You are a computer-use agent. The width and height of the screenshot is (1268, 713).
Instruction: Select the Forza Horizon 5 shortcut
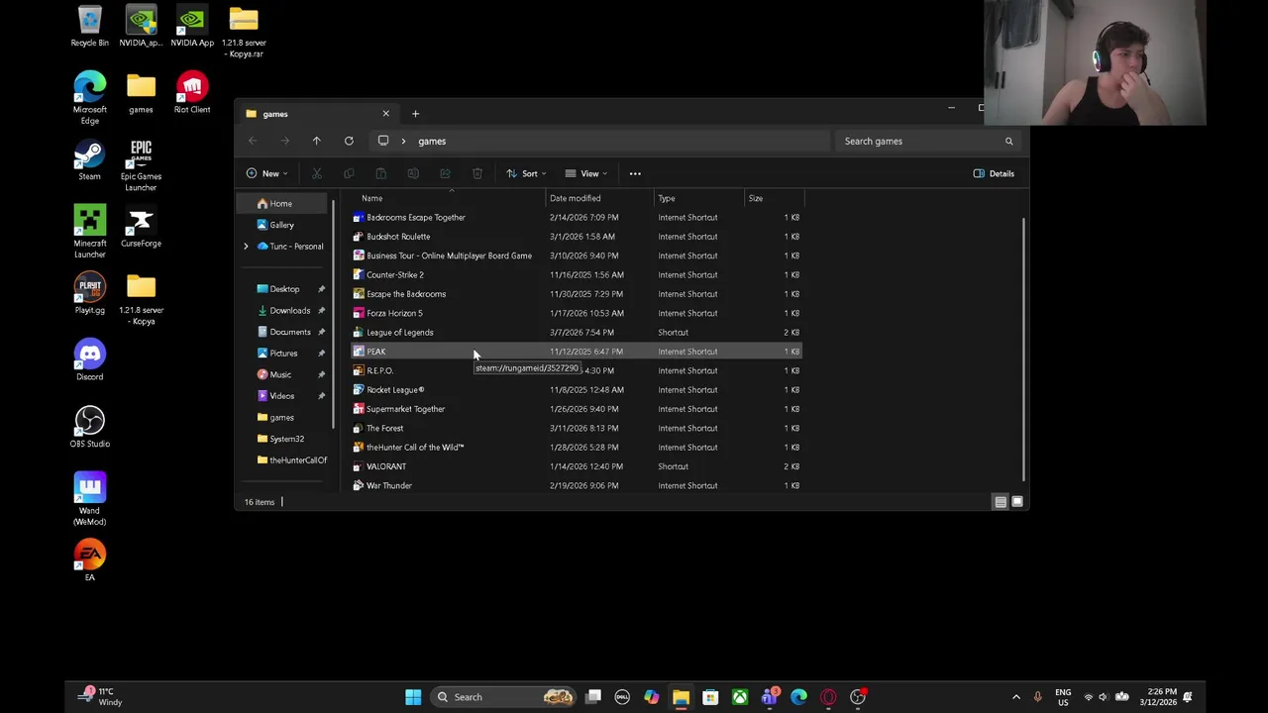(576, 313)
